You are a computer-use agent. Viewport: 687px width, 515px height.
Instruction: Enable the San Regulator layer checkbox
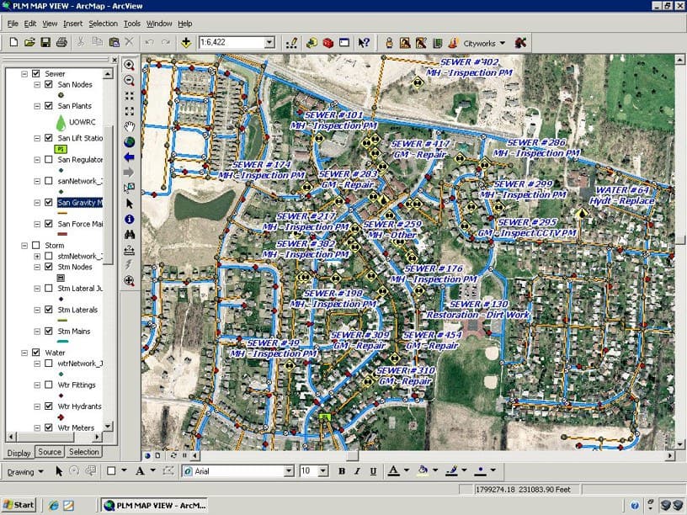[48, 159]
